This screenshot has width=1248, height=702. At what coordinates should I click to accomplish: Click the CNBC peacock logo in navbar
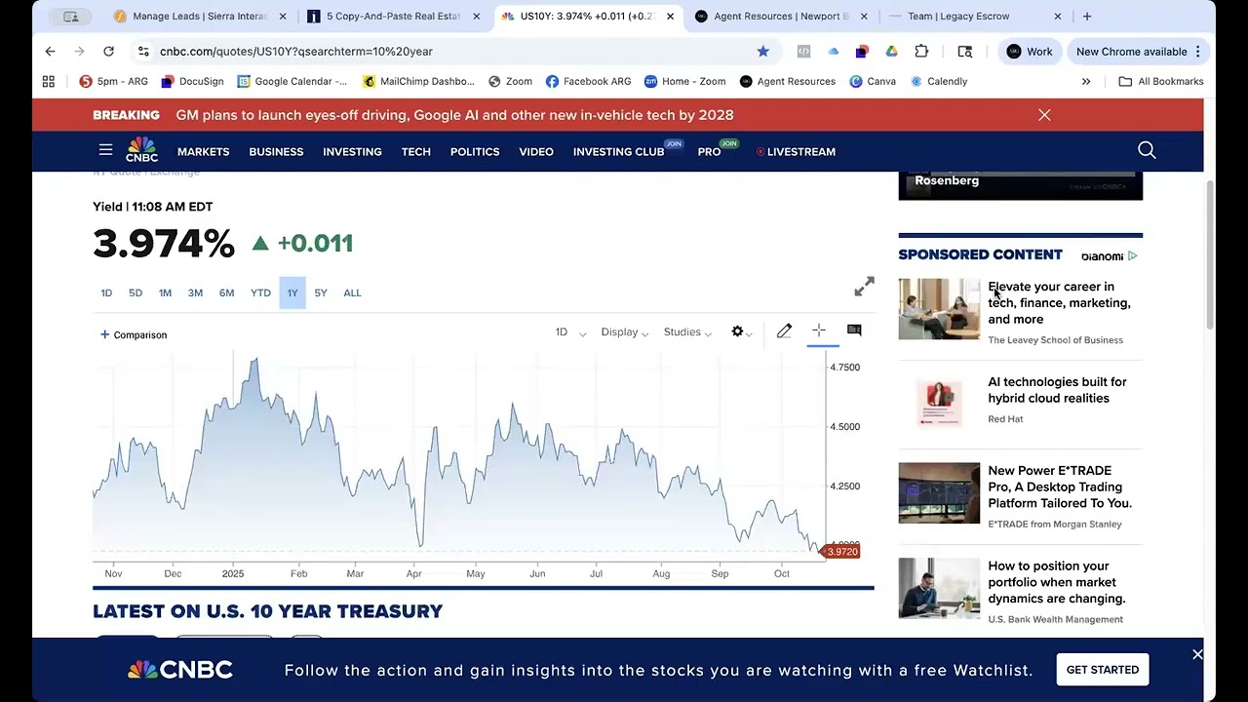(141, 150)
